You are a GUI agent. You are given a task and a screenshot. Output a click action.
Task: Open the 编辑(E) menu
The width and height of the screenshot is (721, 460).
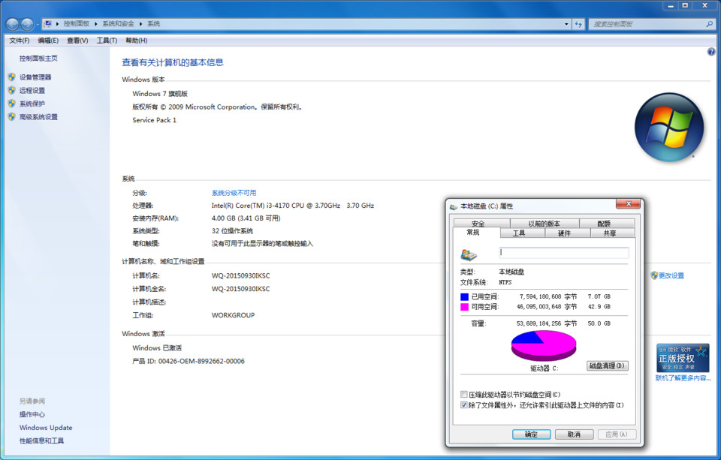48,41
